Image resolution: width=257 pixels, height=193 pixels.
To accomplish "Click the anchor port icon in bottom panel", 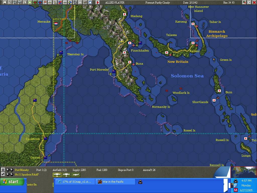I will 3,170.
